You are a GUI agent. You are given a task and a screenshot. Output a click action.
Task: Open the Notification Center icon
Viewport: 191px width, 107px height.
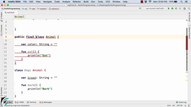coord(186,1)
